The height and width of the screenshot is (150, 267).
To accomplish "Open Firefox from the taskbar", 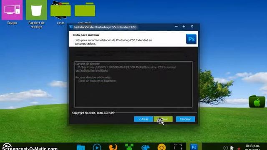I will click(x=113, y=147).
